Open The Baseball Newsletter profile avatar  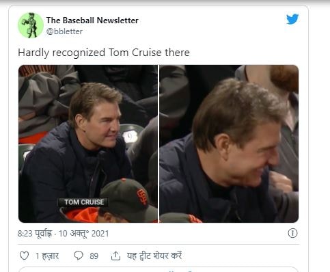[x=31, y=25]
